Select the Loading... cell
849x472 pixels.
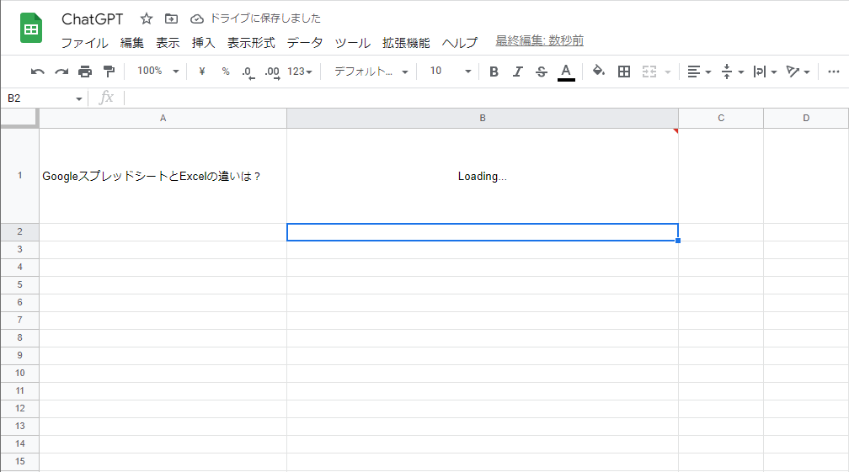483,176
